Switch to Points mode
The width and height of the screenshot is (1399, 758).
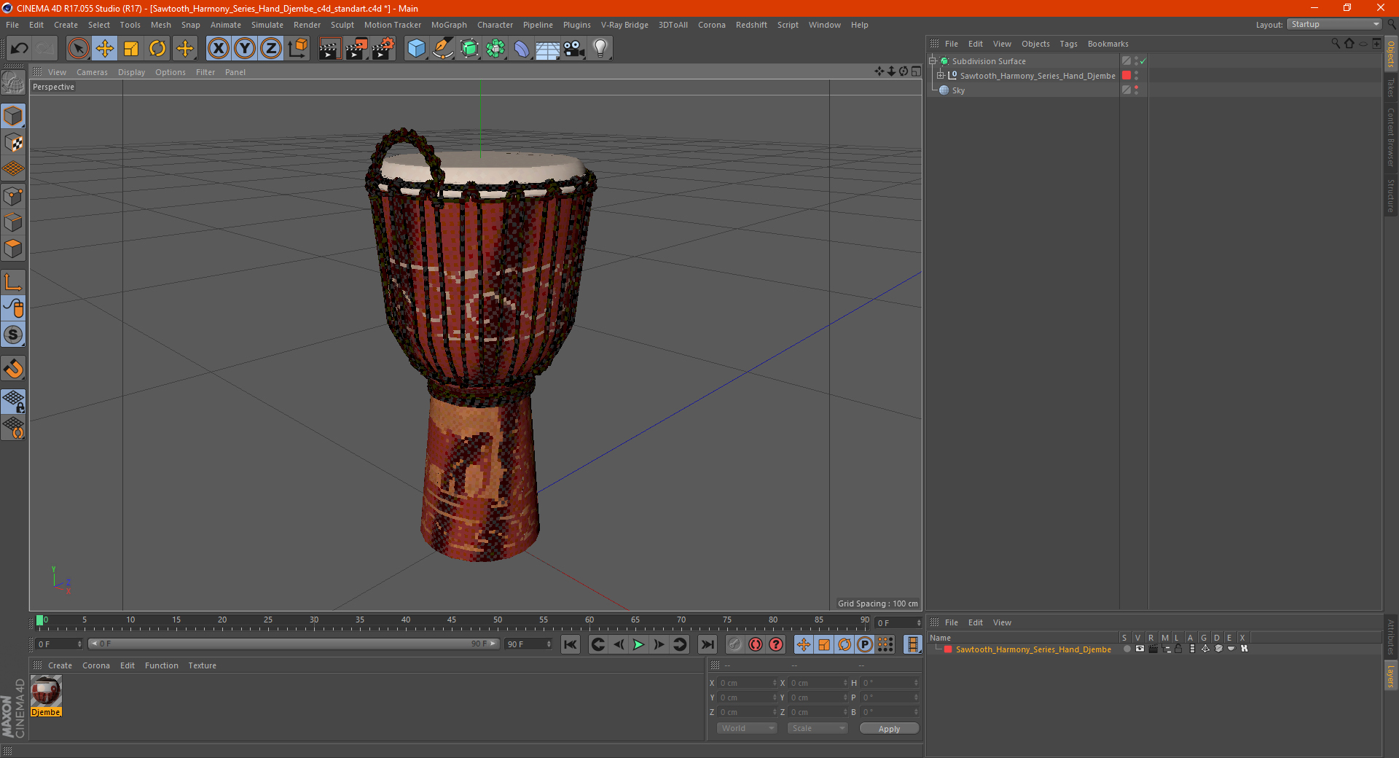13,195
